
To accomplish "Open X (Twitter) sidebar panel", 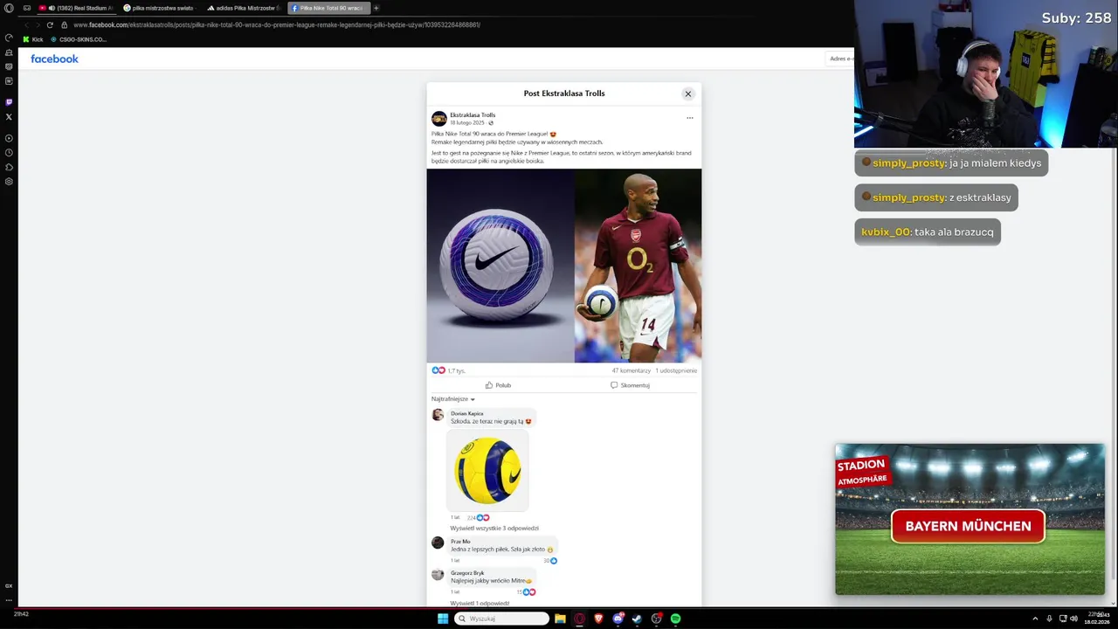I will point(9,116).
